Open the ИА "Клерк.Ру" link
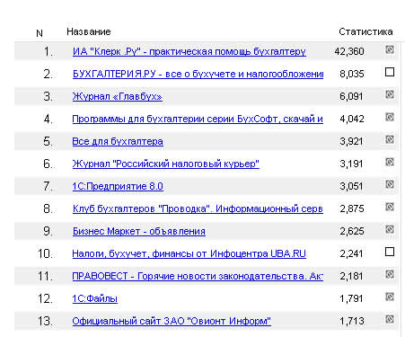Image resolution: width=405 pixels, height=337 pixels. coord(189,51)
